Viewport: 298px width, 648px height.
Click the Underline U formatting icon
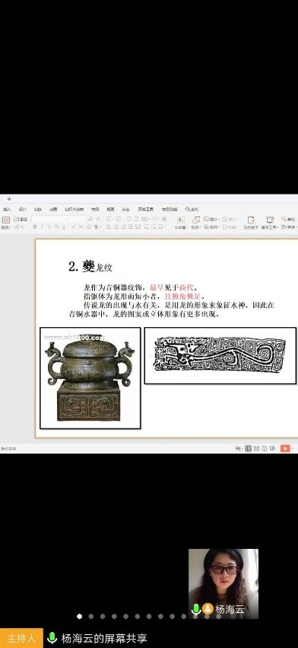(49, 226)
